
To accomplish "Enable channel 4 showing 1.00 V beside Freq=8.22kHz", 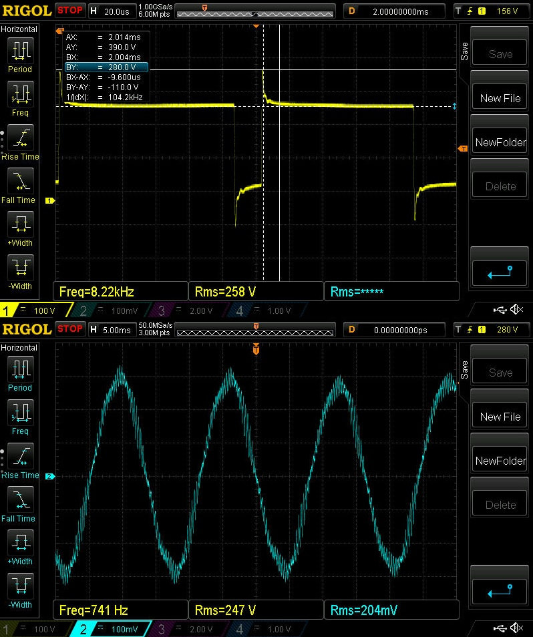I will pos(267,310).
